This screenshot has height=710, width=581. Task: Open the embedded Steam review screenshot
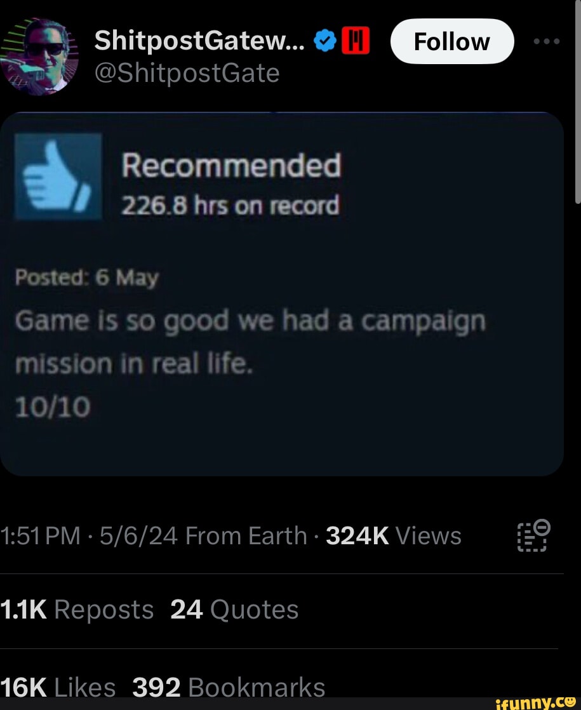283,292
